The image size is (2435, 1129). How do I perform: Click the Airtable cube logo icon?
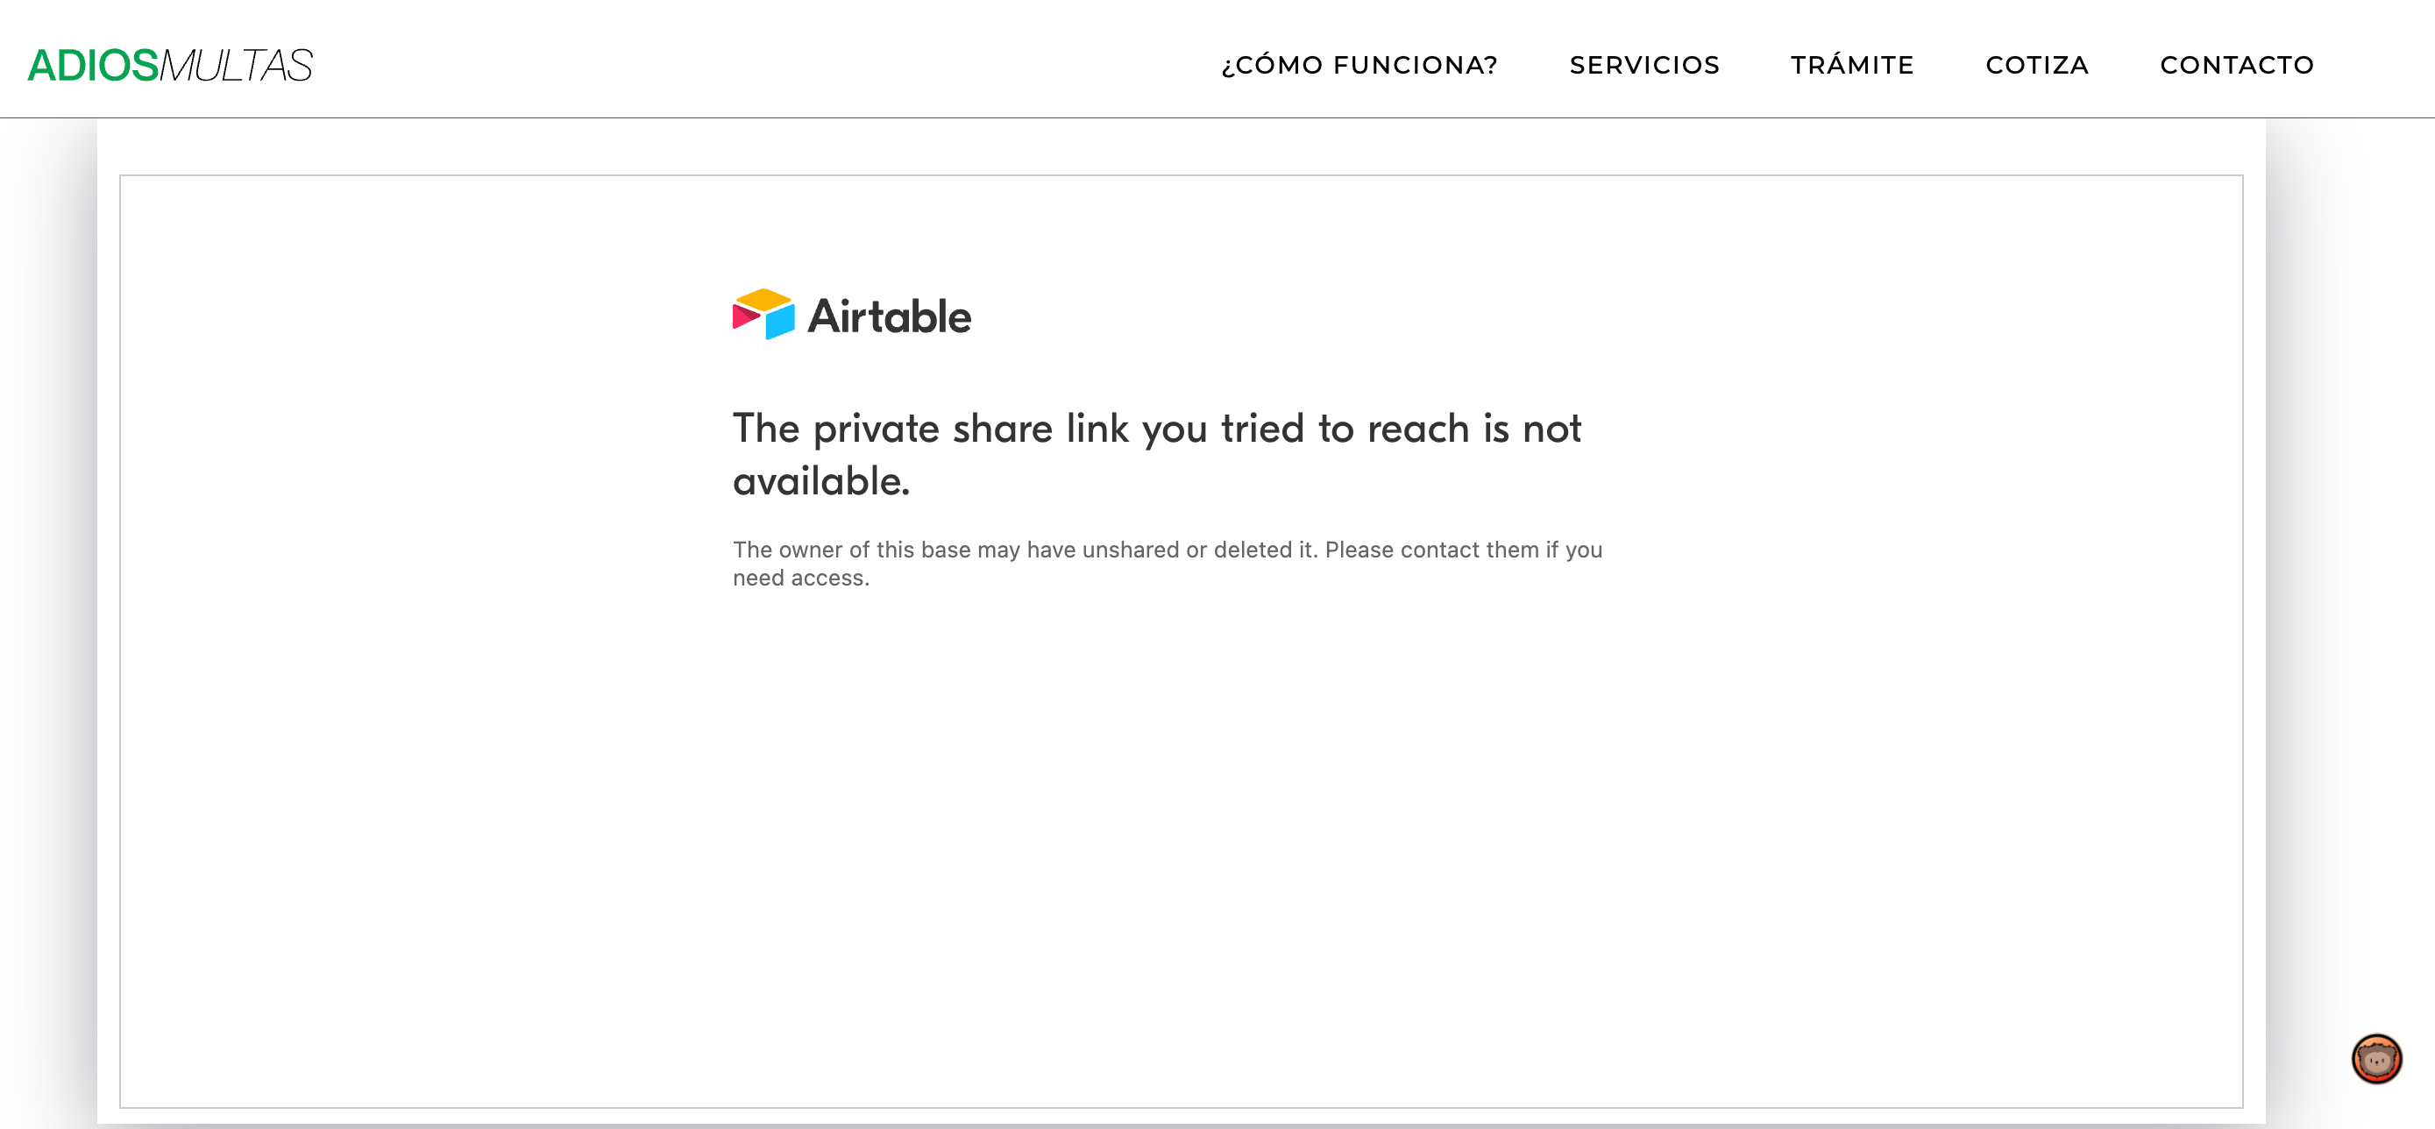(x=763, y=314)
